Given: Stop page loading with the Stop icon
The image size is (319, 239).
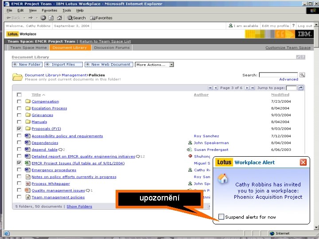Looking at the screenshot, I should tap(43, 18).
